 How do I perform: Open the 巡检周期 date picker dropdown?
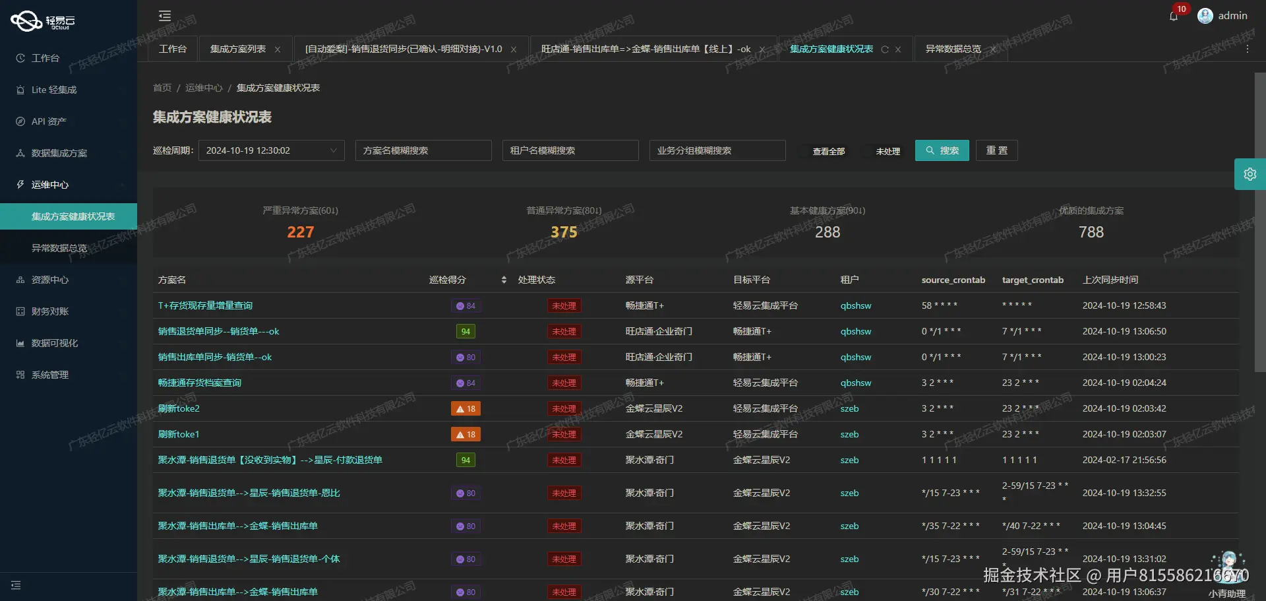[x=271, y=150]
